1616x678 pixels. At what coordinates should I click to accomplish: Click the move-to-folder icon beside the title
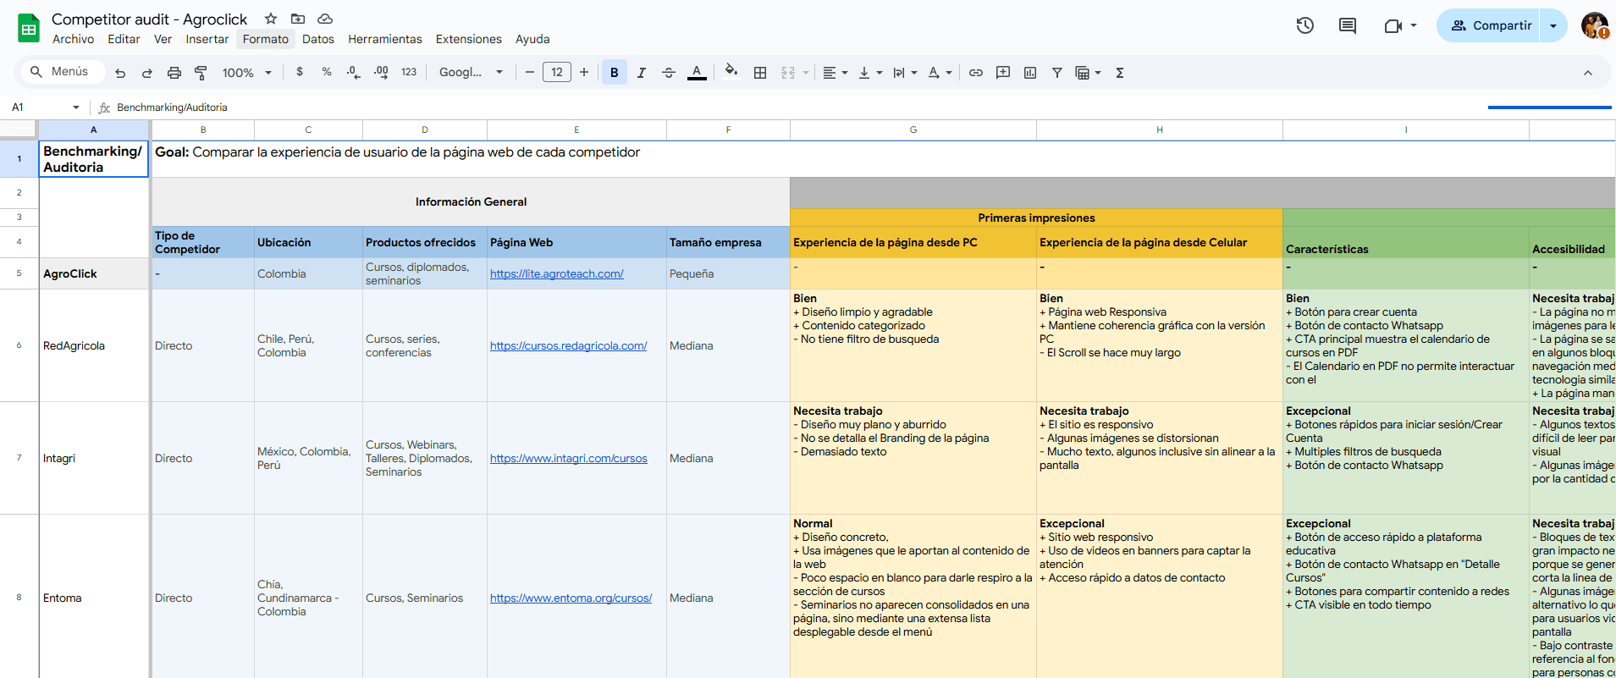tap(298, 19)
